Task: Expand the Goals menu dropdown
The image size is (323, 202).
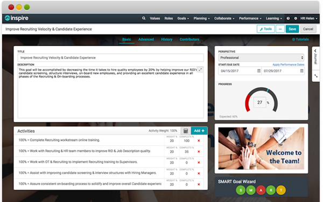Action: tap(183, 18)
